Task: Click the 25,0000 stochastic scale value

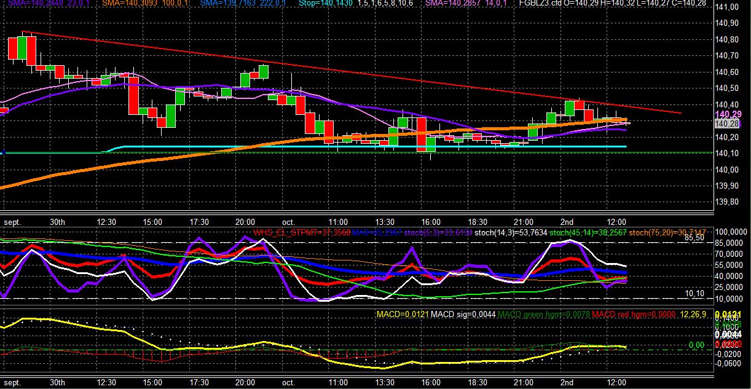Action: point(728,288)
